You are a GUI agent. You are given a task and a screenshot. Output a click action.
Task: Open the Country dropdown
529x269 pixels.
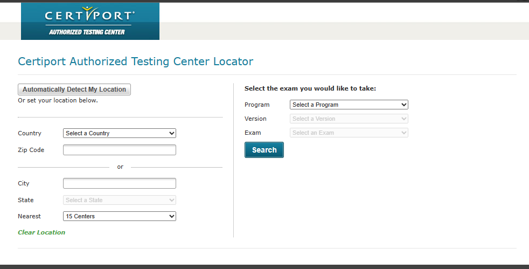[119, 133]
